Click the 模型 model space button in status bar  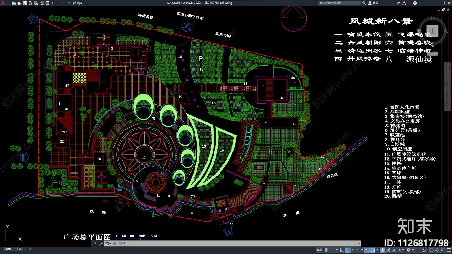click(319, 250)
